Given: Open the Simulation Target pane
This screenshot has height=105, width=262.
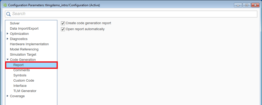Looking at the screenshot, I should coord(23,55).
